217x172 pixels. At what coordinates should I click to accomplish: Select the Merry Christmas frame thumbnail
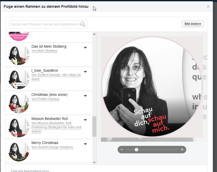19,151
